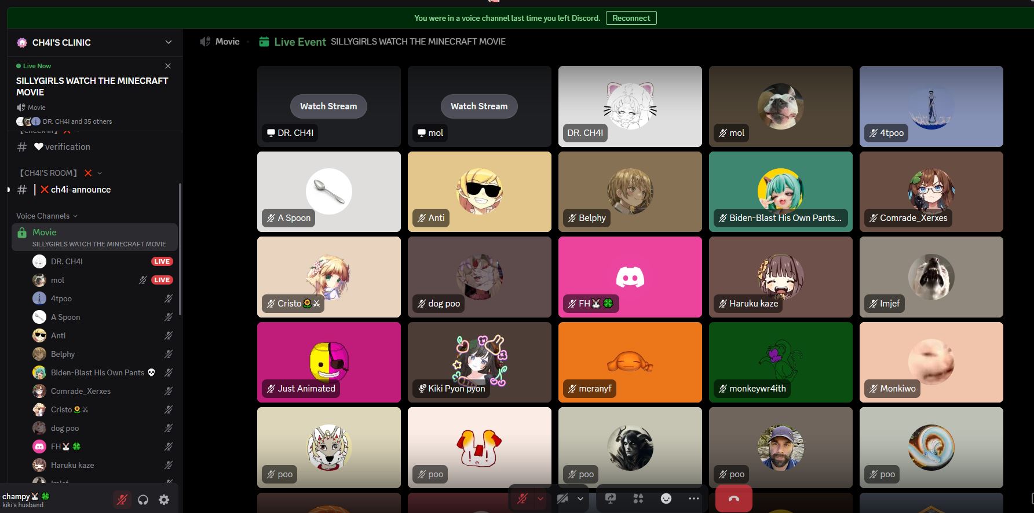The width and height of the screenshot is (1034, 513).
Task: Click monkeywr4ith's monkey avatar
Action: click(x=781, y=362)
